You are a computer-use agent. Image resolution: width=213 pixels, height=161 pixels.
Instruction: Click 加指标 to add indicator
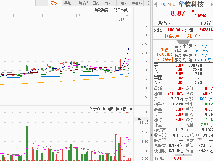click(x=108, y=109)
